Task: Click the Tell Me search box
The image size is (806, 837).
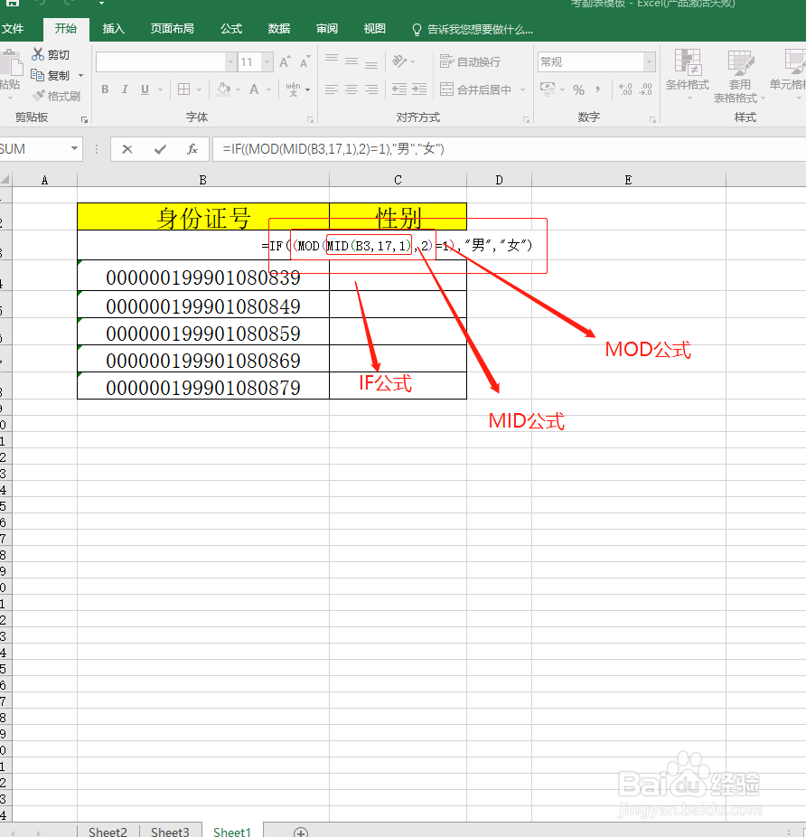Action: click(x=473, y=29)
